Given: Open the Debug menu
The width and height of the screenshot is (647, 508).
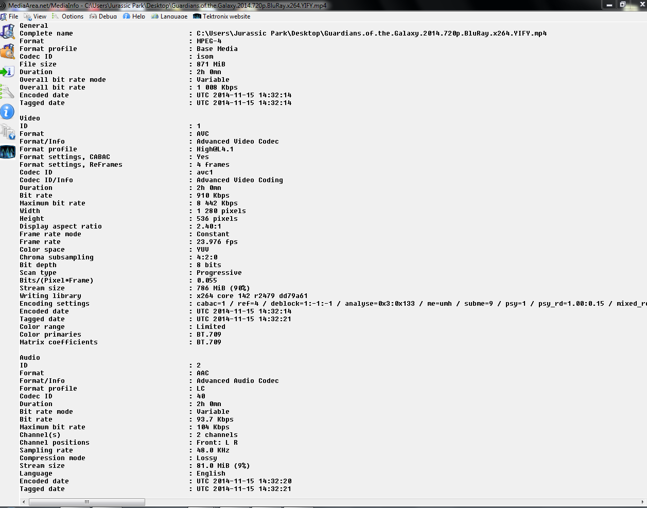Looking at the screenshot, I should (103, 16).
